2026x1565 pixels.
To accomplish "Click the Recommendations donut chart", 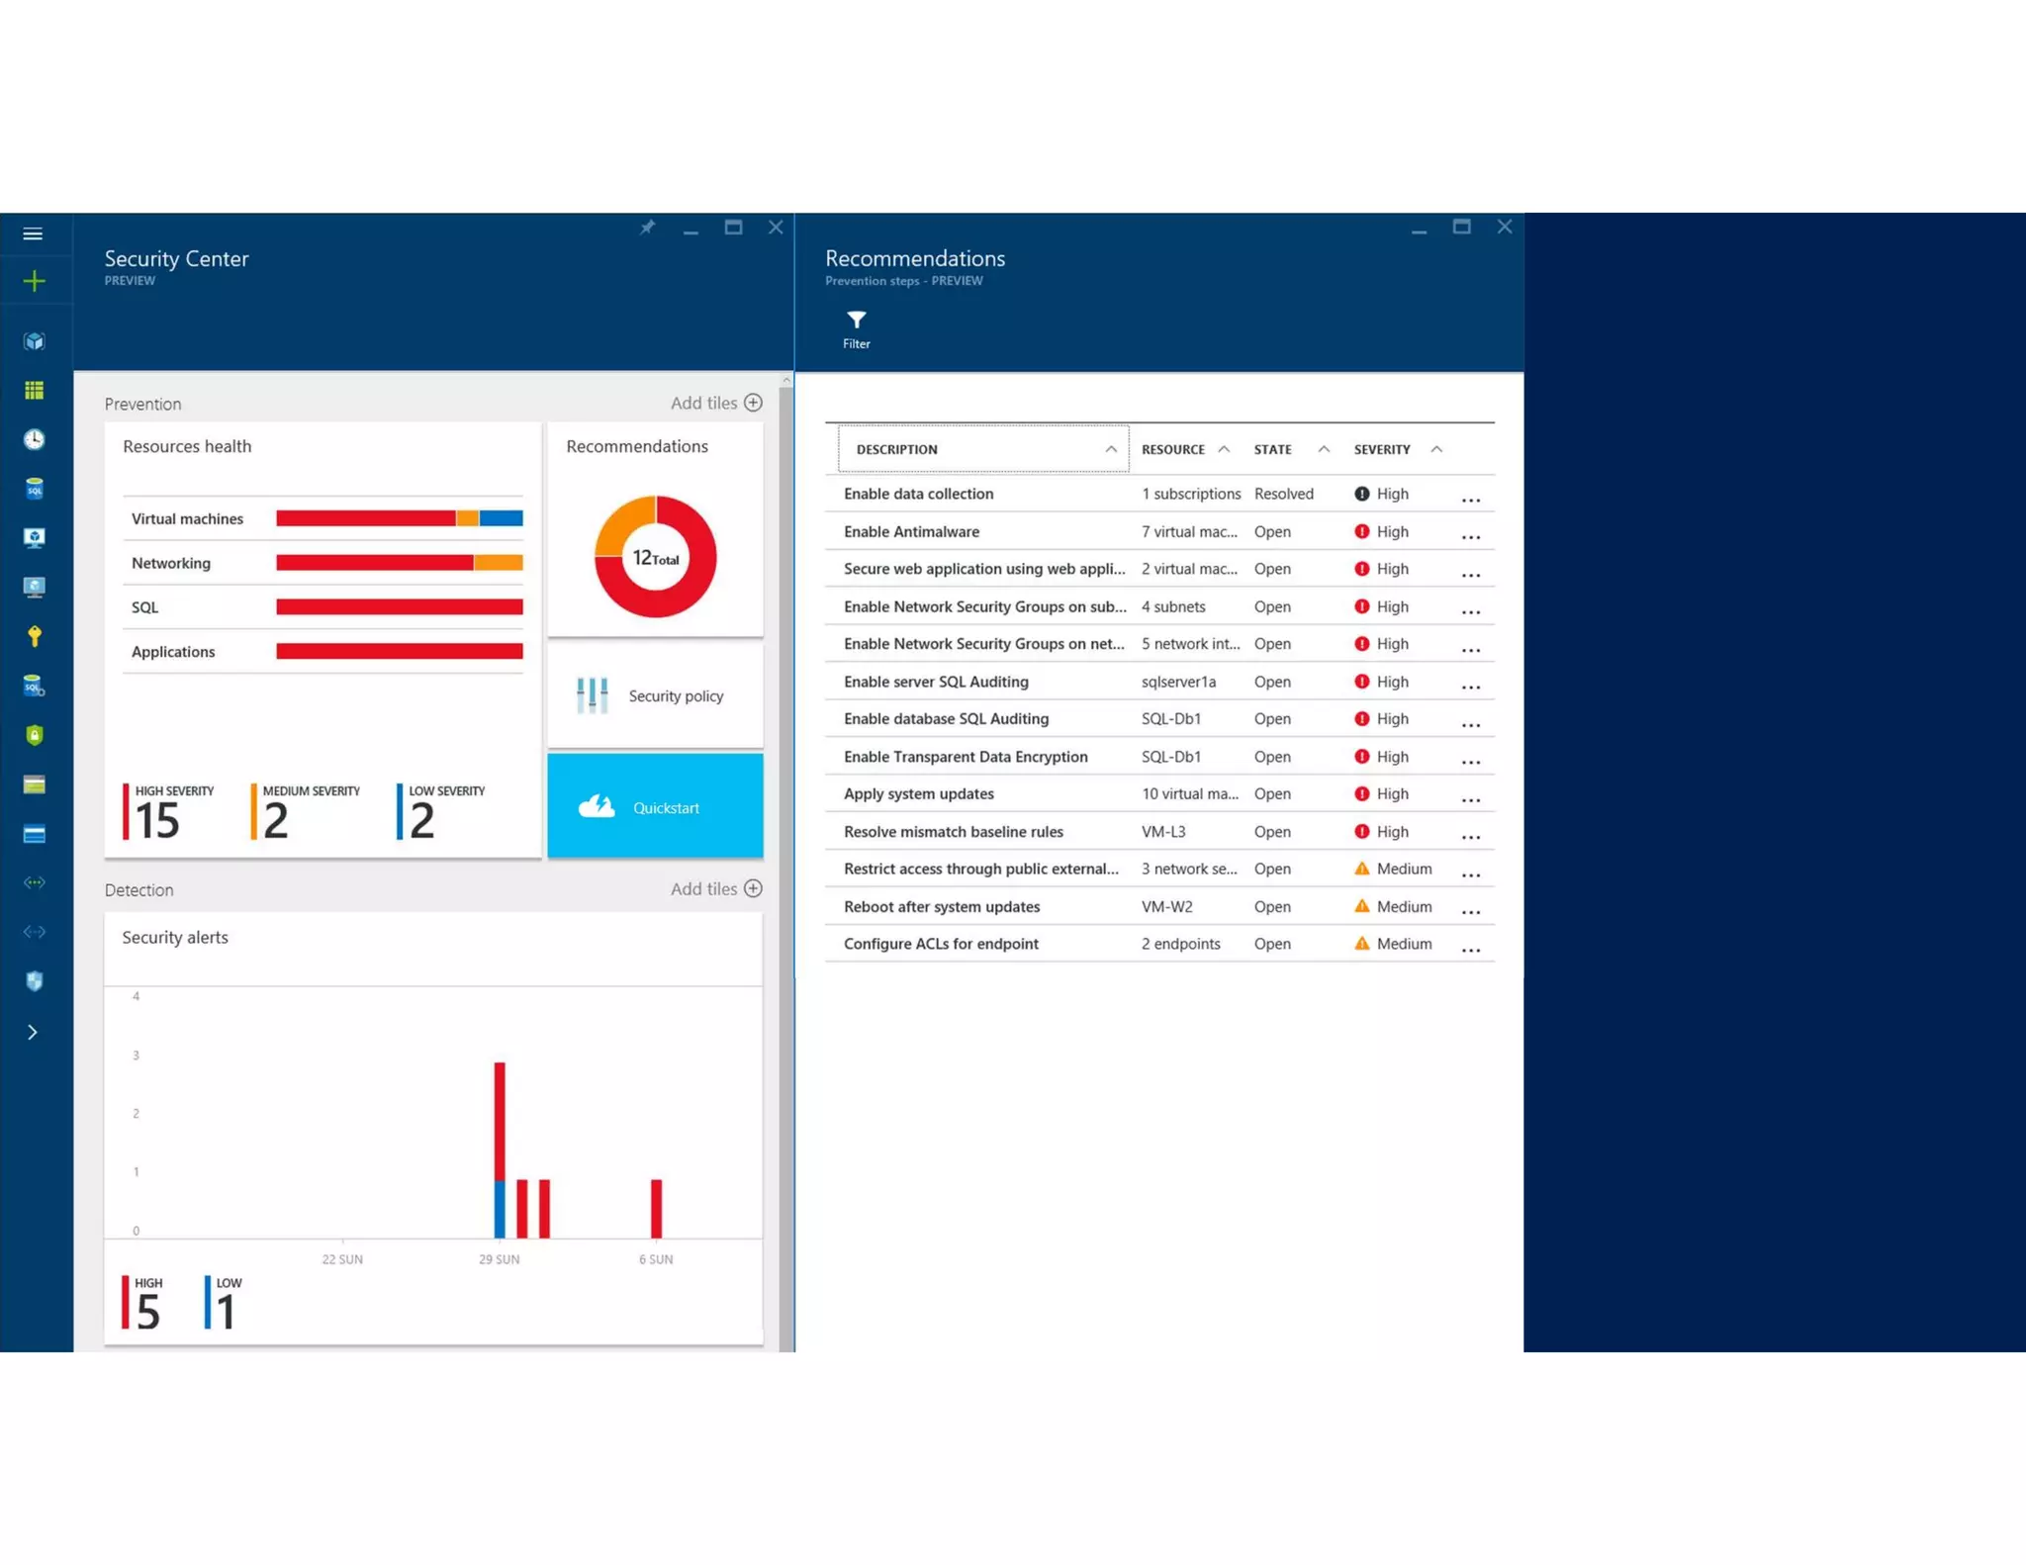I will click(x=655, y=557).
